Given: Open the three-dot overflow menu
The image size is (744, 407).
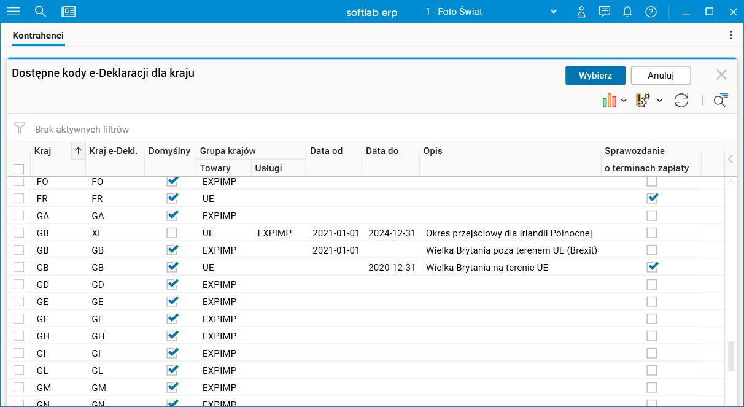Looking at the screenshot, I should pyautogui.click(x=731, y=35).
